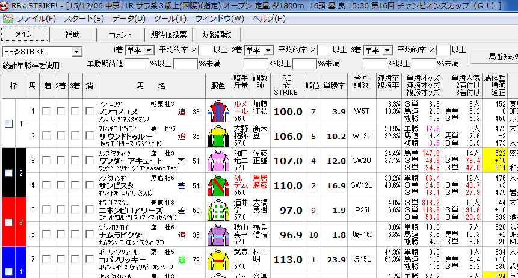Click the 馬番チェック button
This screenshot has width=518, height=278.
(494, 57)
